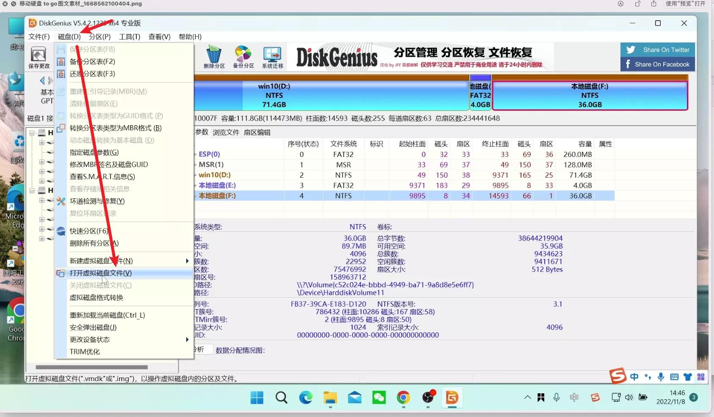Click the wrench icon beside 坏道检测与修复(Y)
The width and height of the screenshot is (714, 417).
(60, 201)
